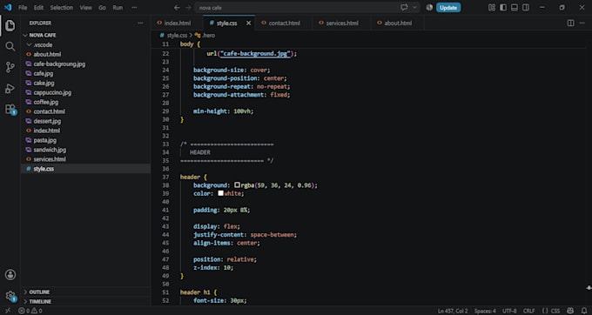Open Customize Layout icon
592x315 pixels.
tap(492, 8)
